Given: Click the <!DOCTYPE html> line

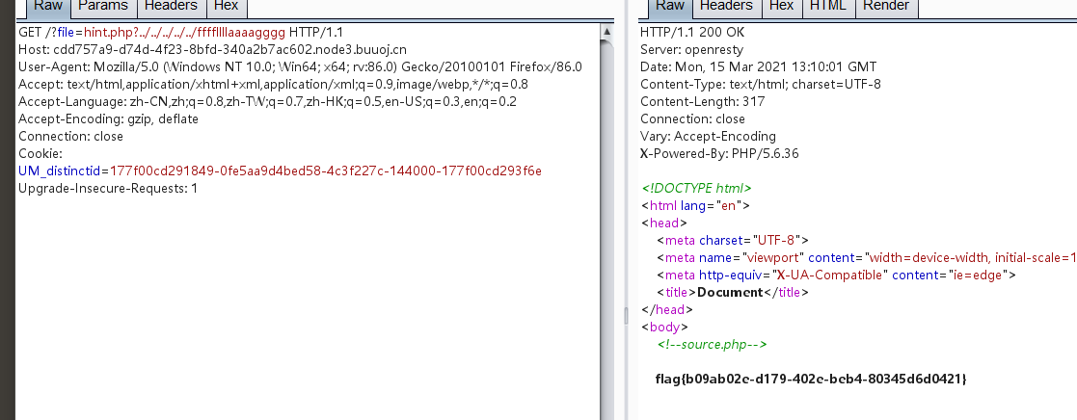Looking at the screenshot, I should click(x=696, y=187).
